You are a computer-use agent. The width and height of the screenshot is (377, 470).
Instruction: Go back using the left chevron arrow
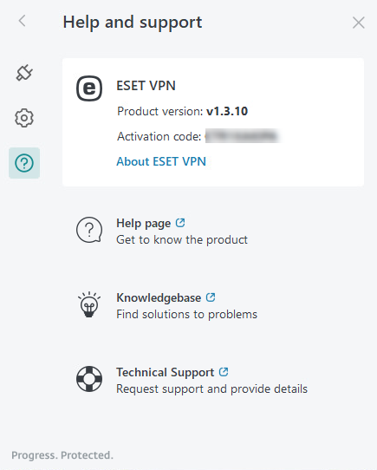coord(23,21)
